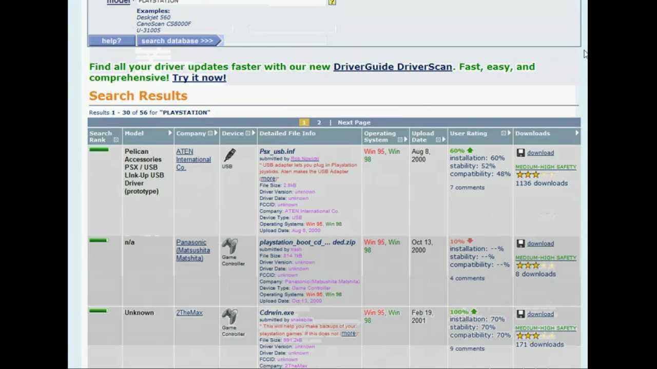This screenshot has height=369, width=657.
Task: Sort results by Device column arrow
Action: [253, 133]
